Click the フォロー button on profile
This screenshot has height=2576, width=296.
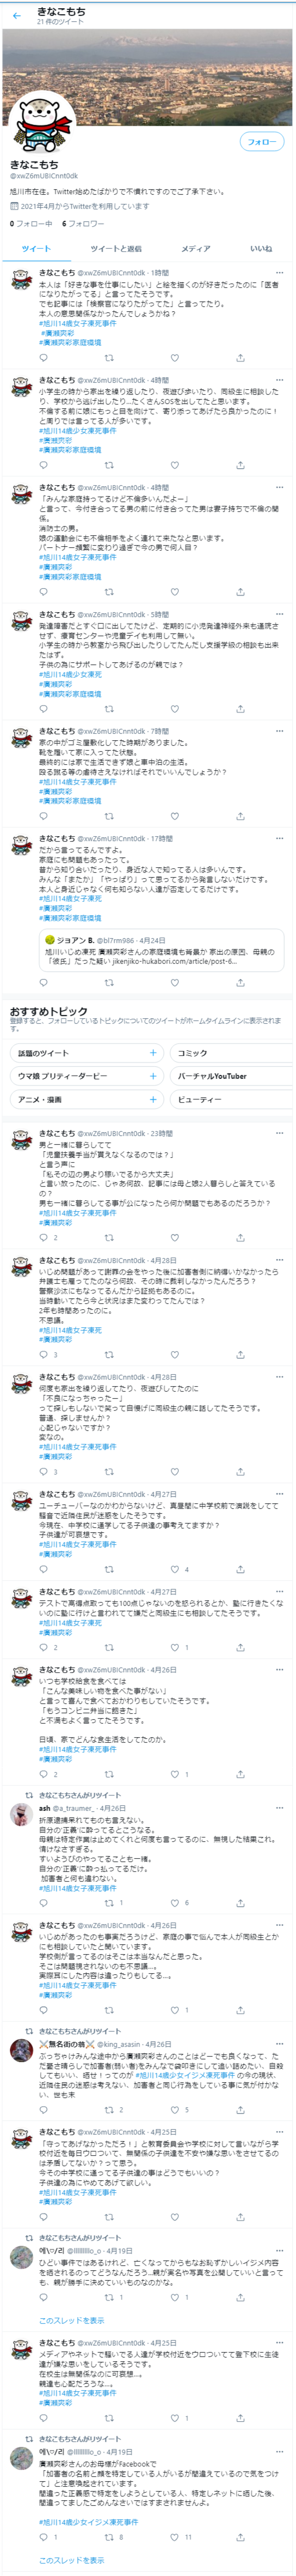point(261,142)
